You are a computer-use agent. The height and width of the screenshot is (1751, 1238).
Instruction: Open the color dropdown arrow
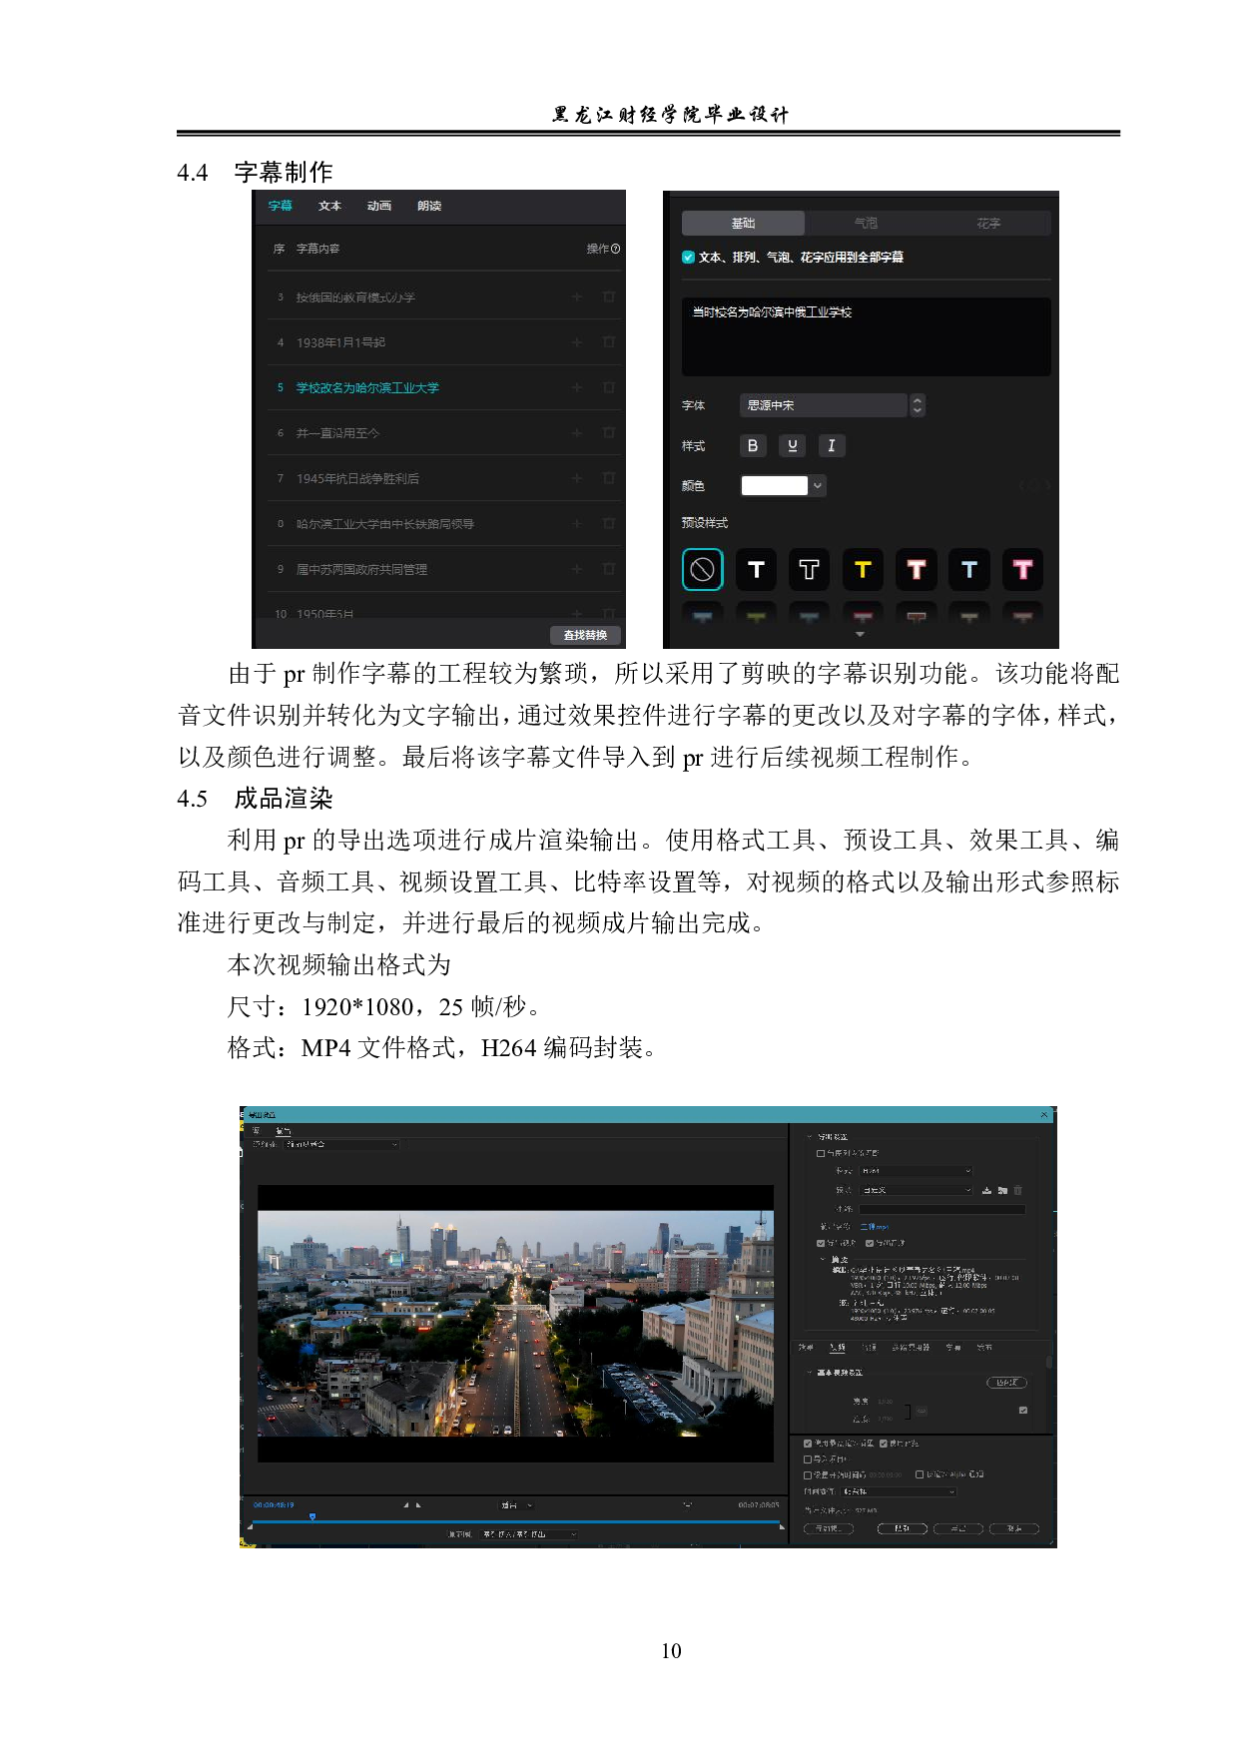(x=818, y=486)
